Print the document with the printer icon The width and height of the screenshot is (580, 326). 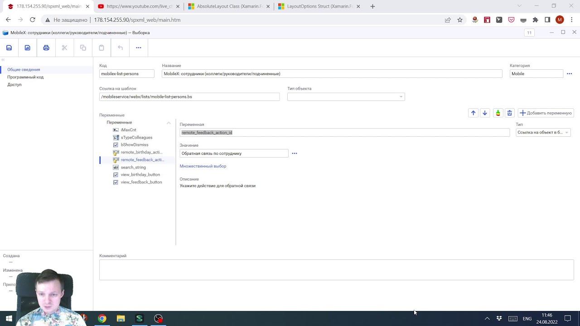(x=46, y=48)
